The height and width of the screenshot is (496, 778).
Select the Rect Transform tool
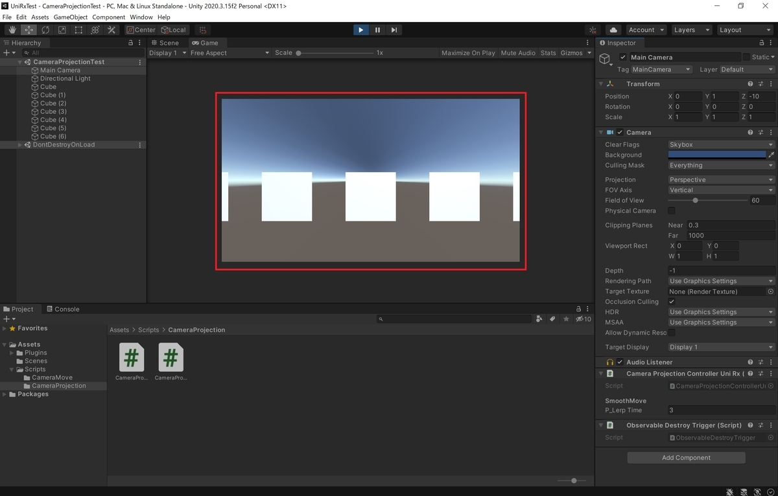(x=78, y=30)
